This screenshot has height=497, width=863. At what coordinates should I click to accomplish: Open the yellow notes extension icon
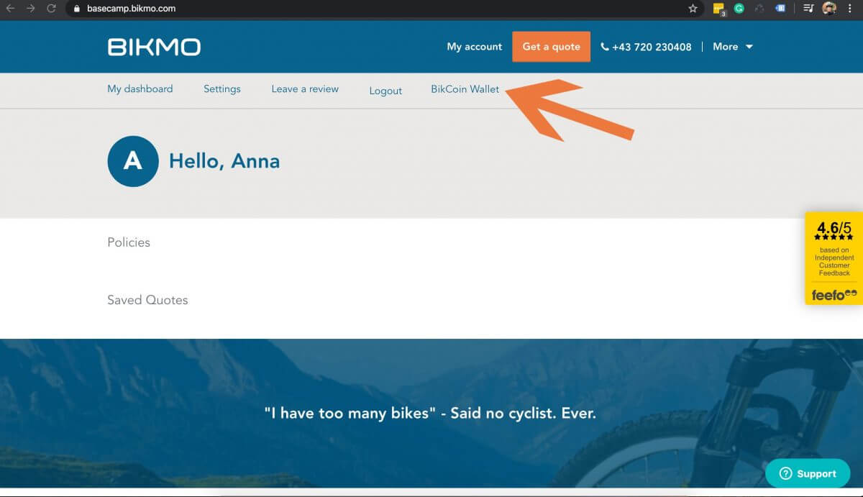click(718, 9)
